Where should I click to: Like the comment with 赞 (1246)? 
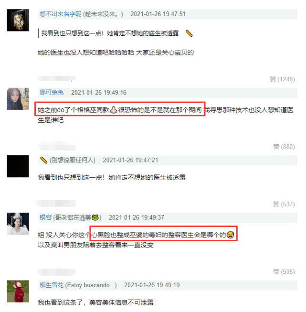(282, 79)
